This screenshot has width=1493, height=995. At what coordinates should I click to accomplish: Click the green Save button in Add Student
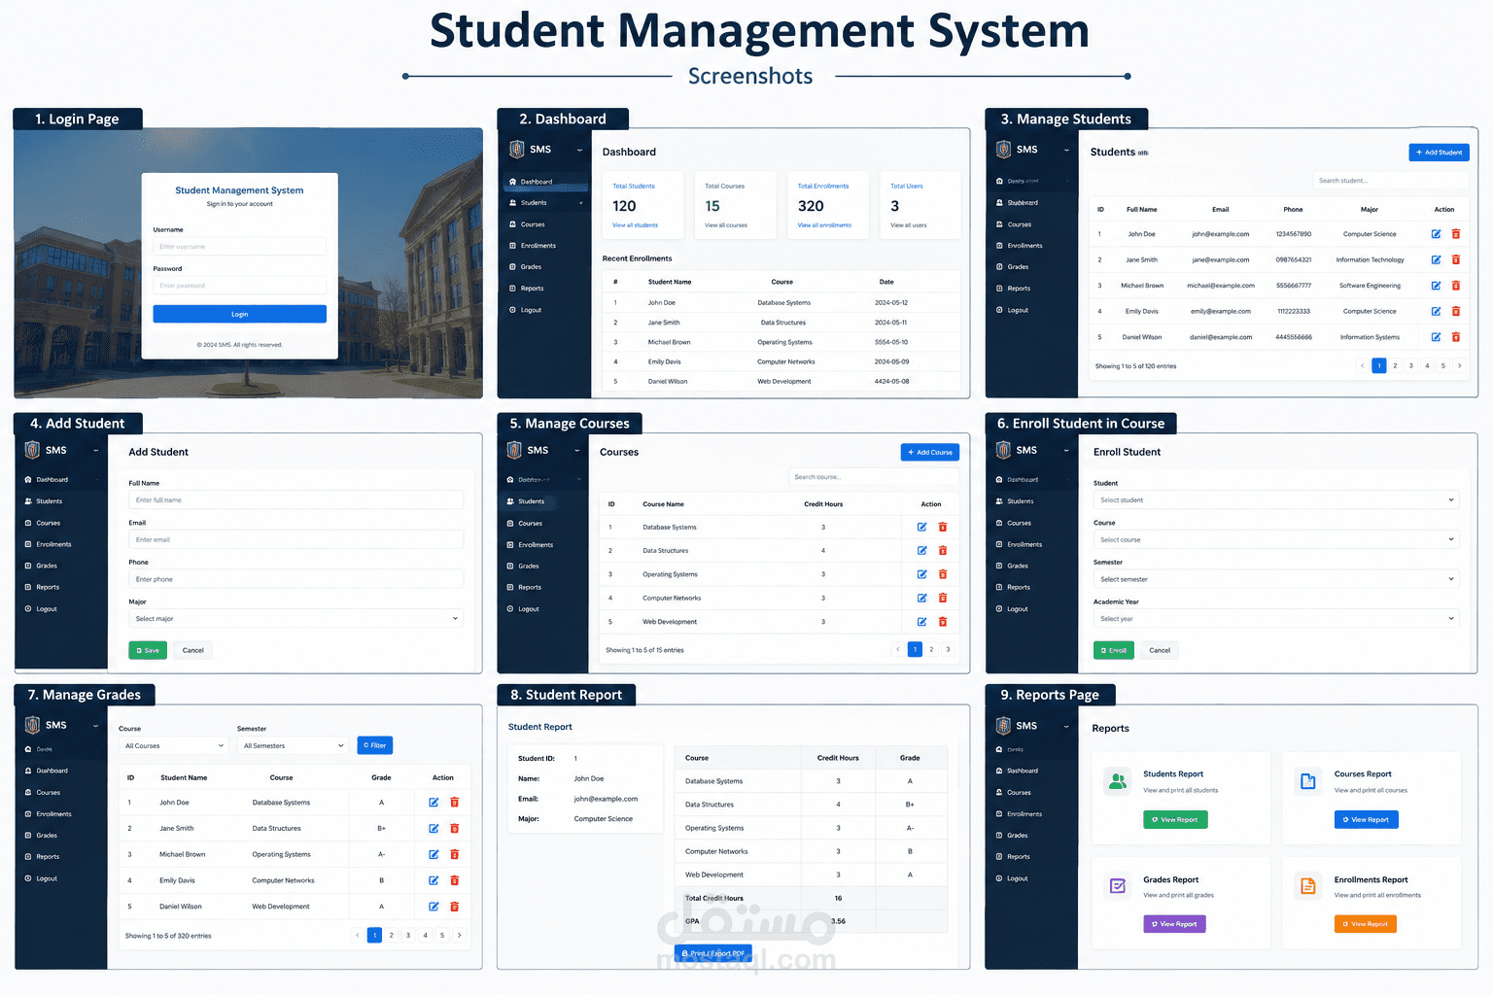[x=148, y=650]
